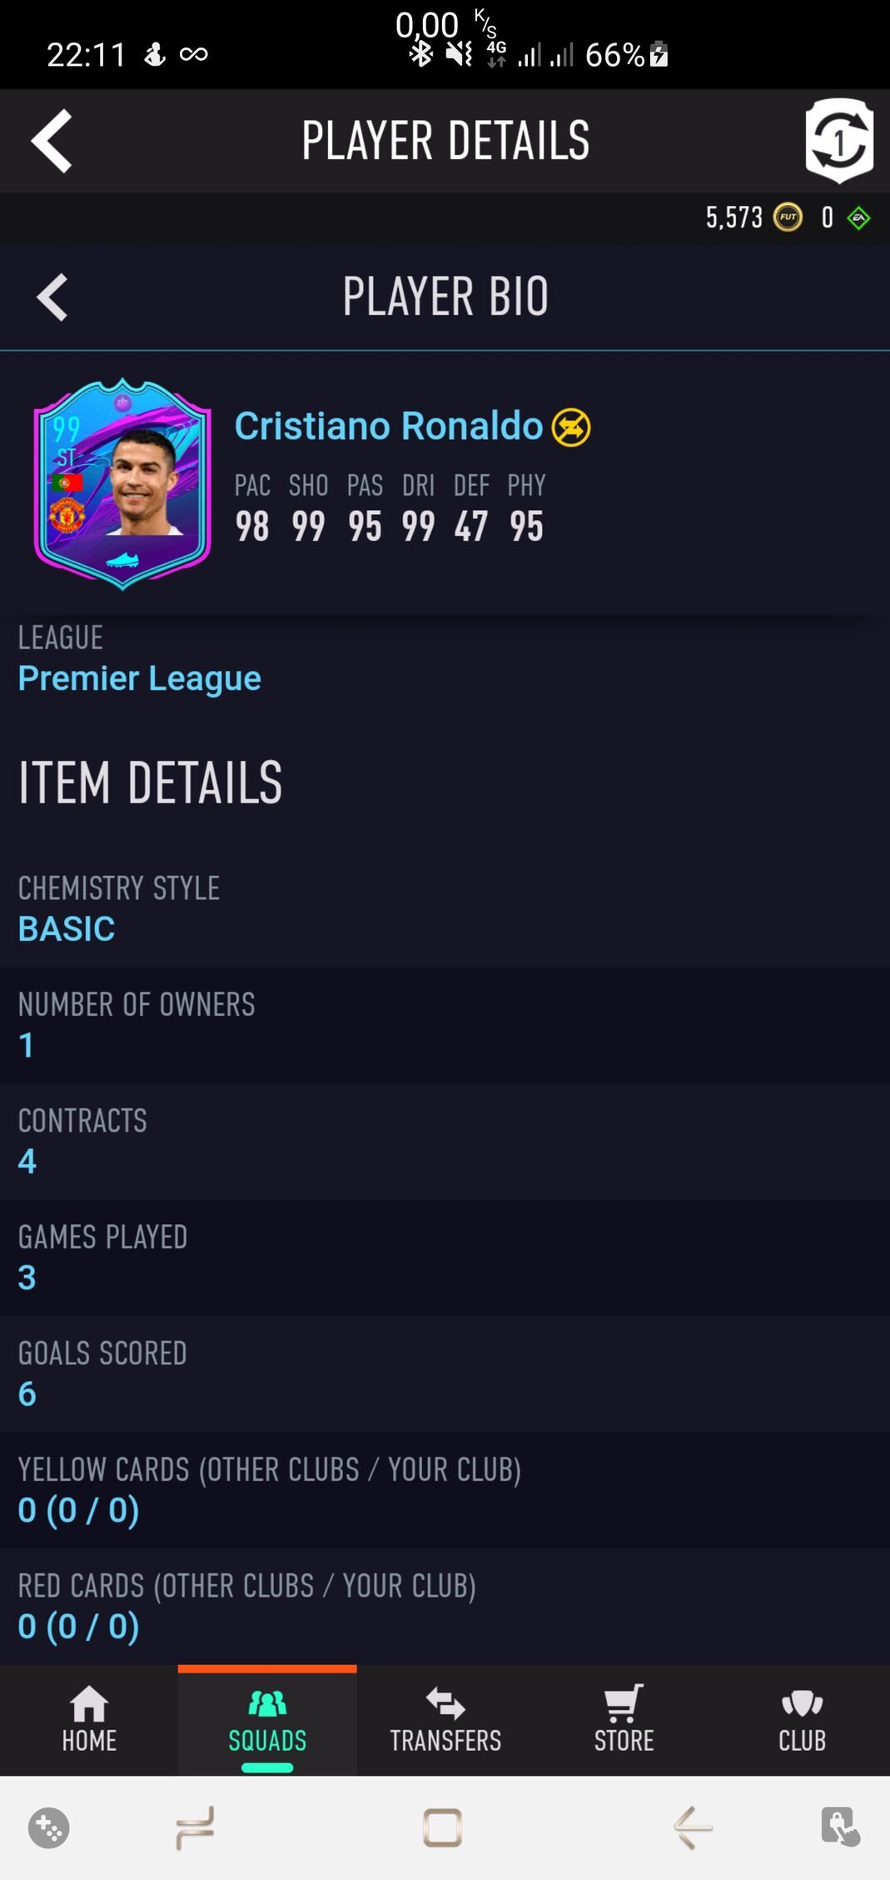Screen dimensions: 890x1880
Task: Switch to the Squads tab
Action: (267, 1719)
